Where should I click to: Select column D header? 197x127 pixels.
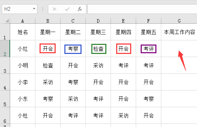point(98,21)
